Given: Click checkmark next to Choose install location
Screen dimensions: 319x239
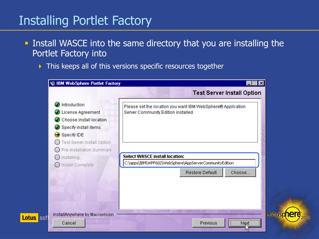Looking at the screenshot, I should pos(57,120).
